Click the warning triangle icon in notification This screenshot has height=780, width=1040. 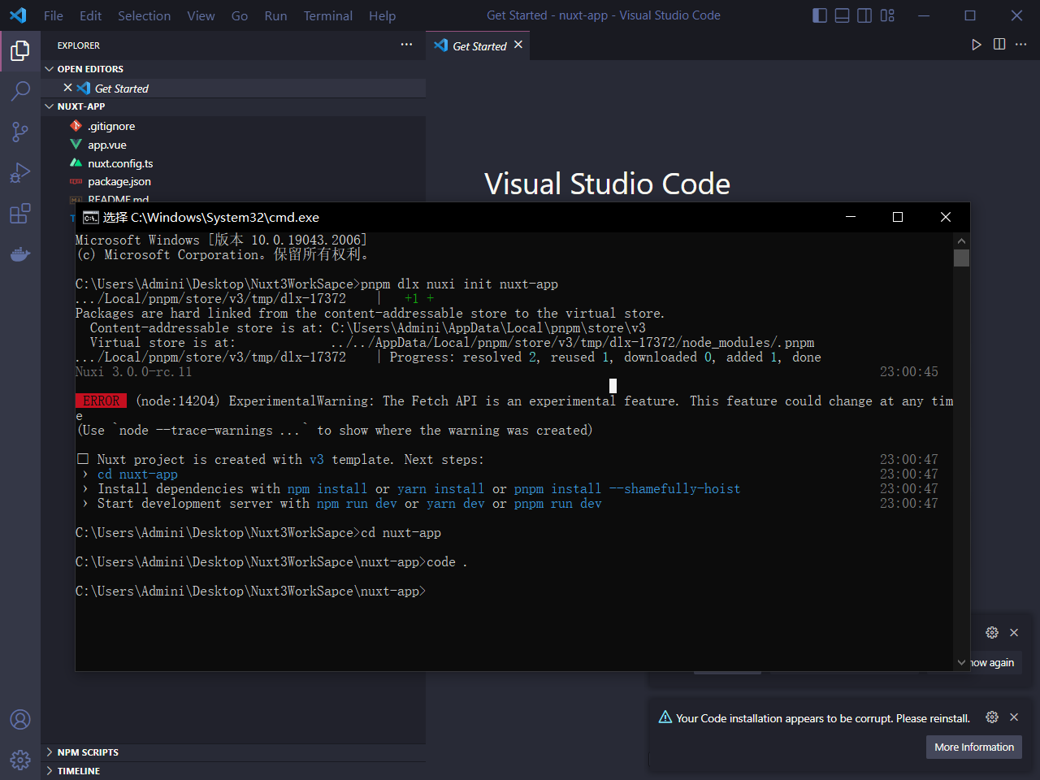click(x=665, y=717)
